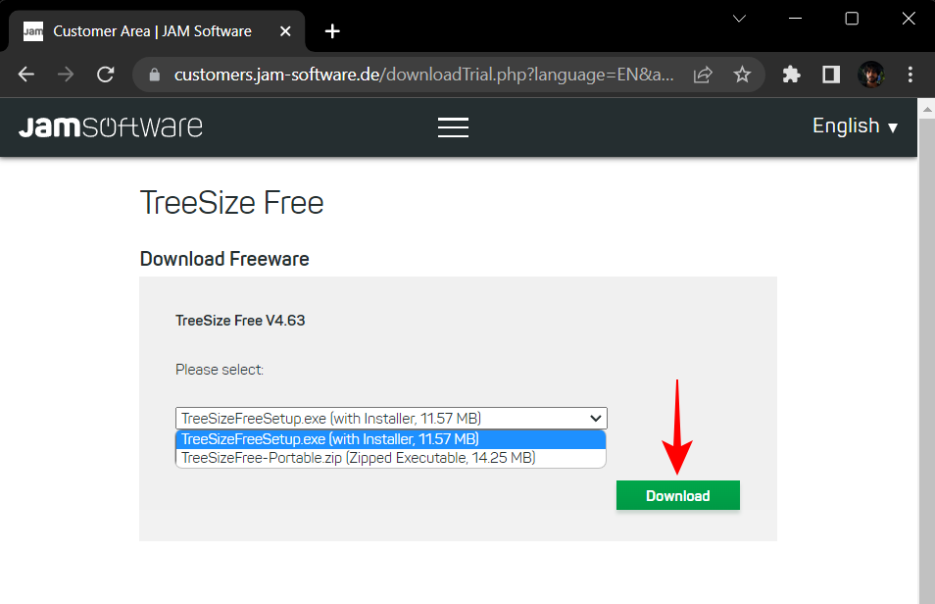The image size is (935, 604).
Task: Open a new browser tab
Action: click(x=331, y=30)
